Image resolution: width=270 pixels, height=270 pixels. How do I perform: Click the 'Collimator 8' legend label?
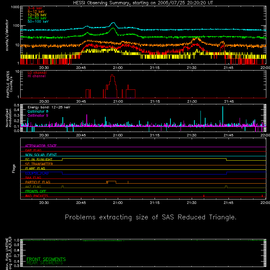pos(38,111)
